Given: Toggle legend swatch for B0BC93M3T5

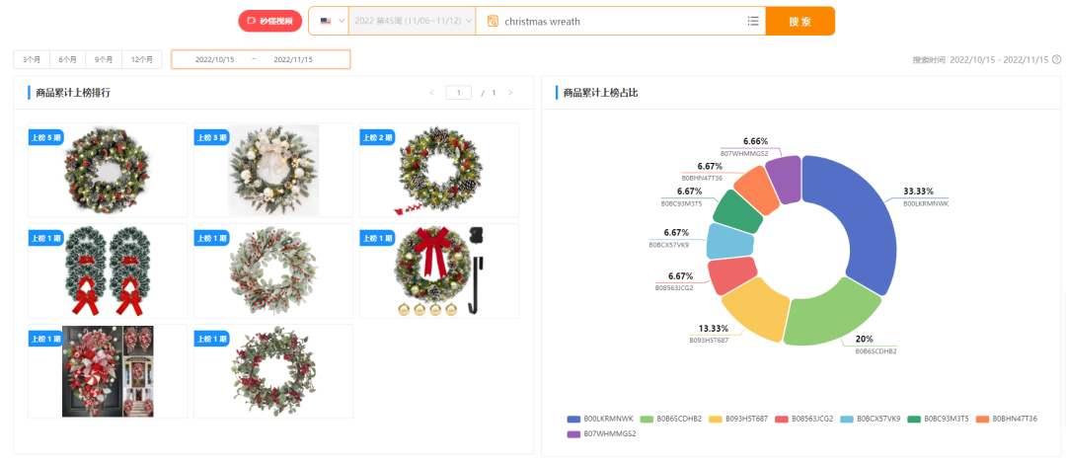Looking at the screenshot, I should tap(914, 419).
